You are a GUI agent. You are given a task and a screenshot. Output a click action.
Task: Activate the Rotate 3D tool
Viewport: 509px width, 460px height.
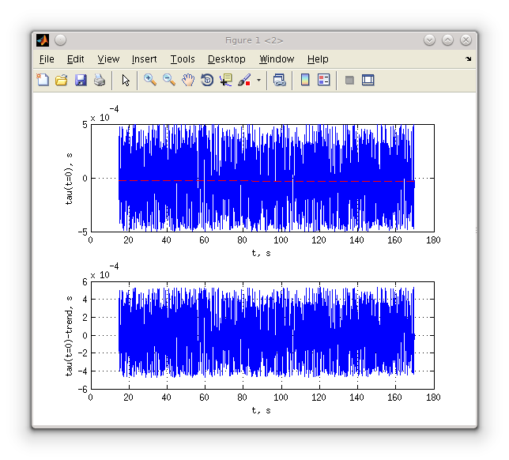coord(207,80)
